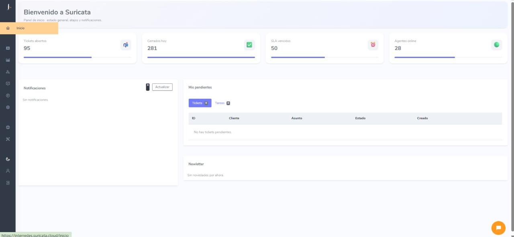Viewport: 514px width, 237px height.
Task: Click the gear settings sidebar icon
Action: pyautogui.click(x=8, y=107)
